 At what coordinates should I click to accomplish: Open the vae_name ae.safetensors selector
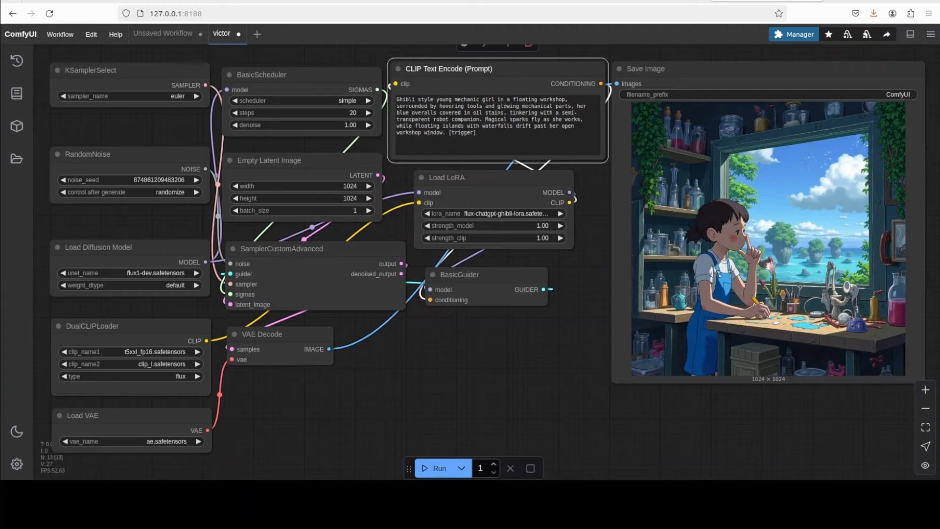pos(132,441)
